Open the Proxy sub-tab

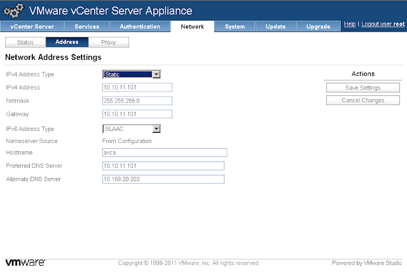click(109, 43)
